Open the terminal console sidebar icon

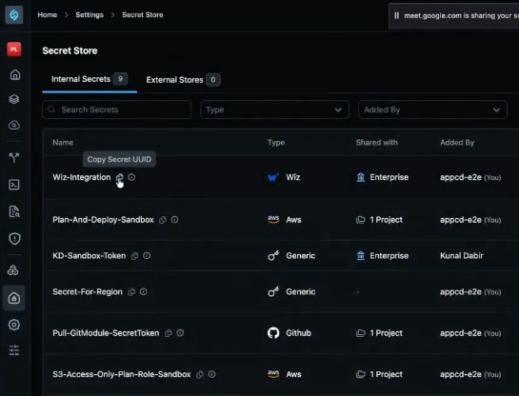point(14,185)
